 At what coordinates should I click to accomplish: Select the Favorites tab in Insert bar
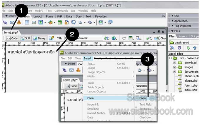tap(101, 16)
